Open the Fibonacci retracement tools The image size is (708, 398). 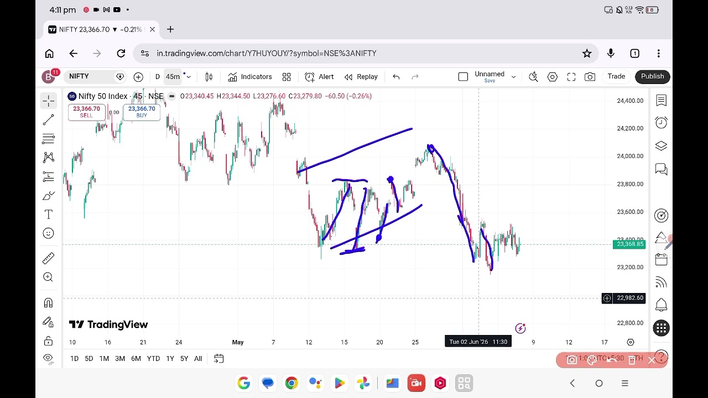coord(49,138)
